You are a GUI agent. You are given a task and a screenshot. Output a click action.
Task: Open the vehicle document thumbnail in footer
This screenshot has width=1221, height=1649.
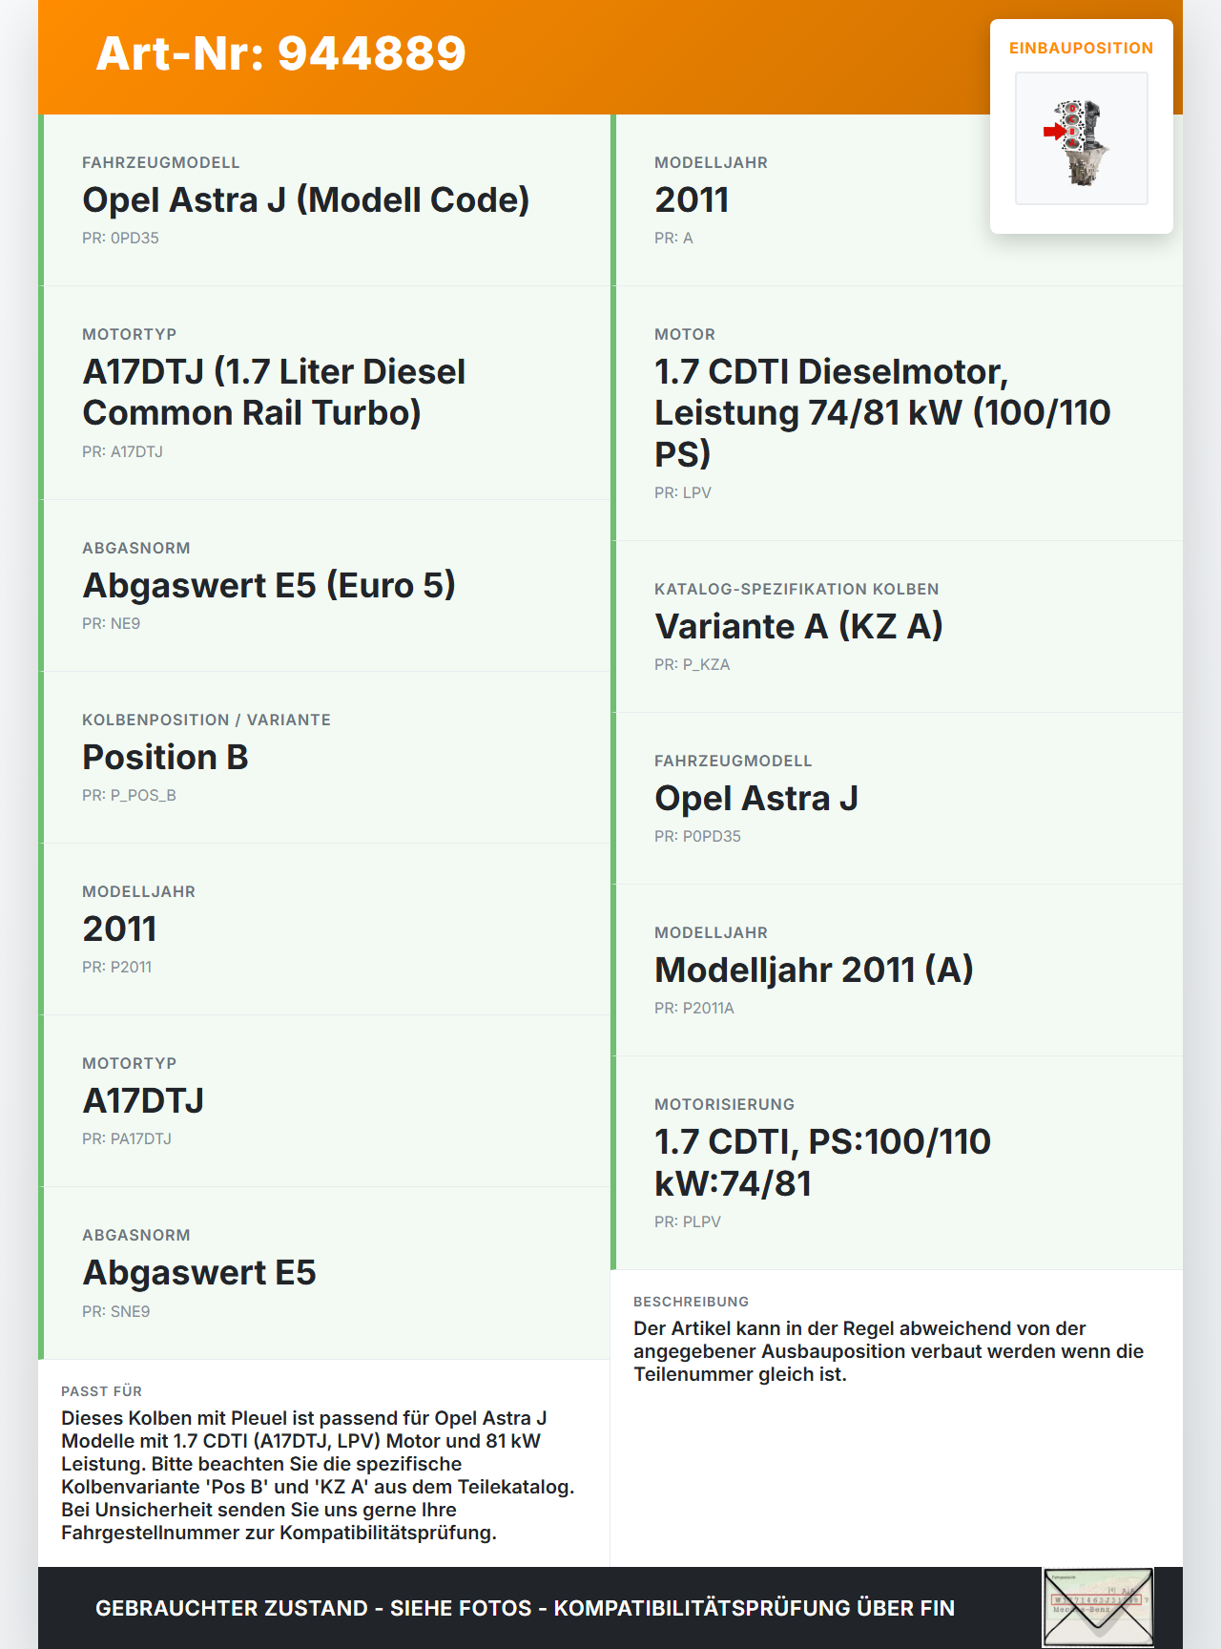tap(1098, 1607)
